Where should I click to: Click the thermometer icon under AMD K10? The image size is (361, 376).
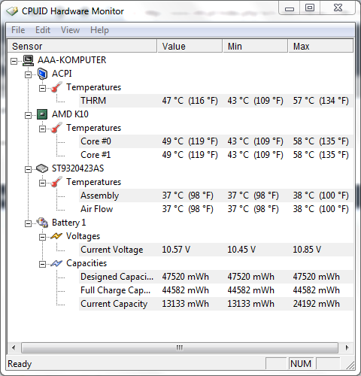pyautogui.click(x=56, y=128)
